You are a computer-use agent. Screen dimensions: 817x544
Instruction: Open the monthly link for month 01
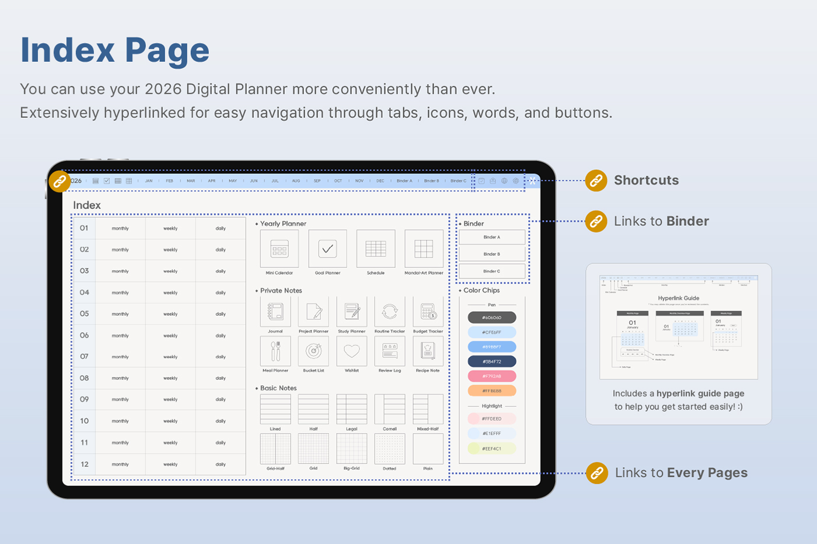[x=120, y=228]
